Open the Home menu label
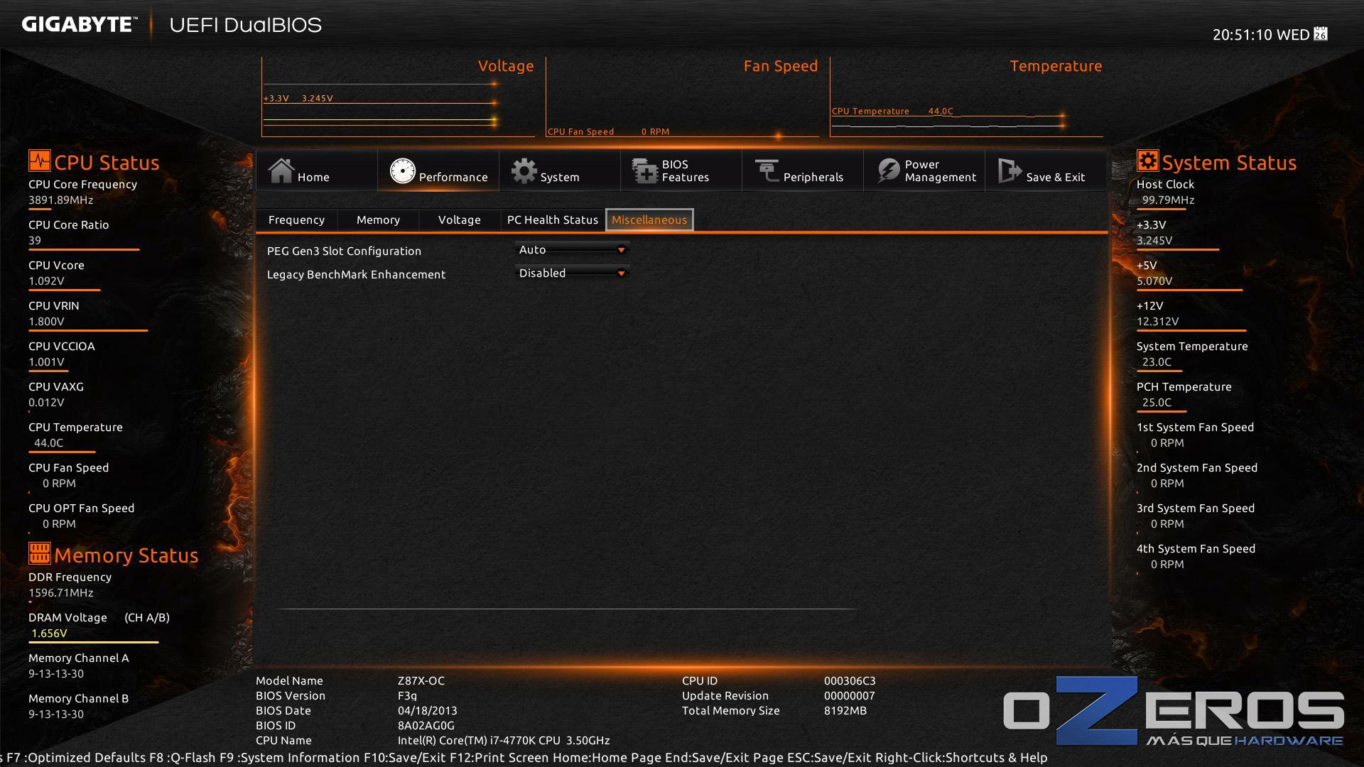 (x=313, y=178)
